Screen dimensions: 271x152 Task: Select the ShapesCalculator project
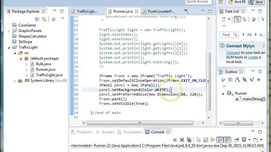click(29, 36)
